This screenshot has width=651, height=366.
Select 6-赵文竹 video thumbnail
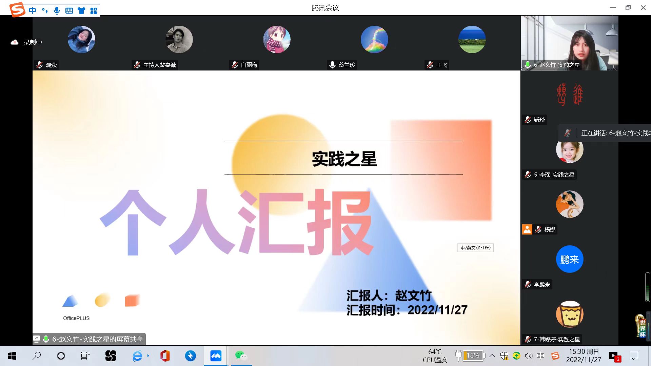[570, 43]
